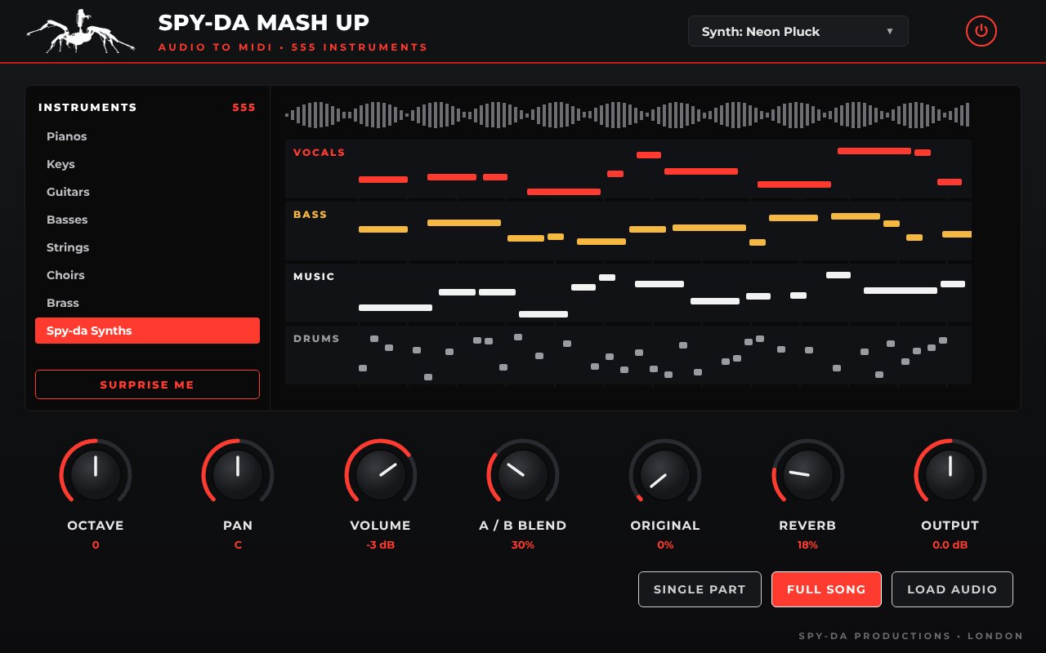
Task: Click the Pan knob
Action: [238, 475]
